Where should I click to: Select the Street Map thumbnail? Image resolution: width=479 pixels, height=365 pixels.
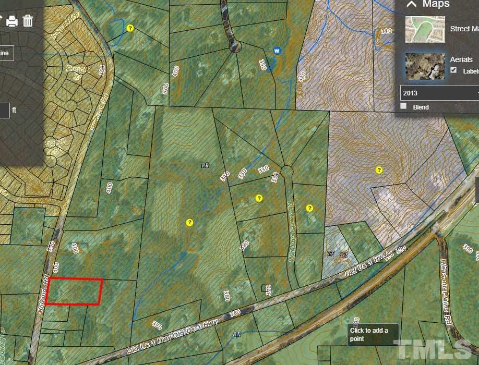(425, 29)
